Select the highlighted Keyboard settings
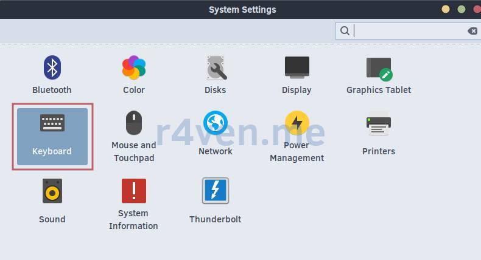 (52, 137)
